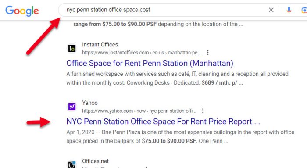The width and height of the screenshot is (307, 168).
Task: Click the Instant Offices site name
Action: pyautogui.click(x=100, y=45)
